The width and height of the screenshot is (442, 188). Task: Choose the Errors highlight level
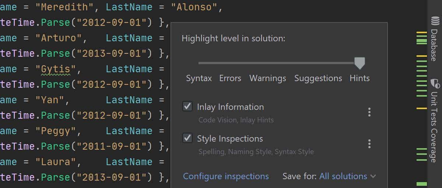tap(230, 79)
